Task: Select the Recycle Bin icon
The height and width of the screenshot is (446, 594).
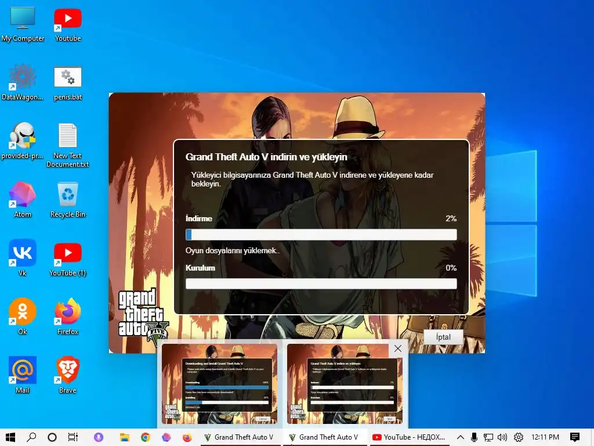Action: 67,200
